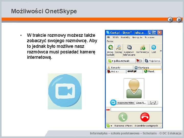Click Marek's avatar picture
Image resolution: width=184 pixels, height=138 pixels.
[x=134, y=88]
